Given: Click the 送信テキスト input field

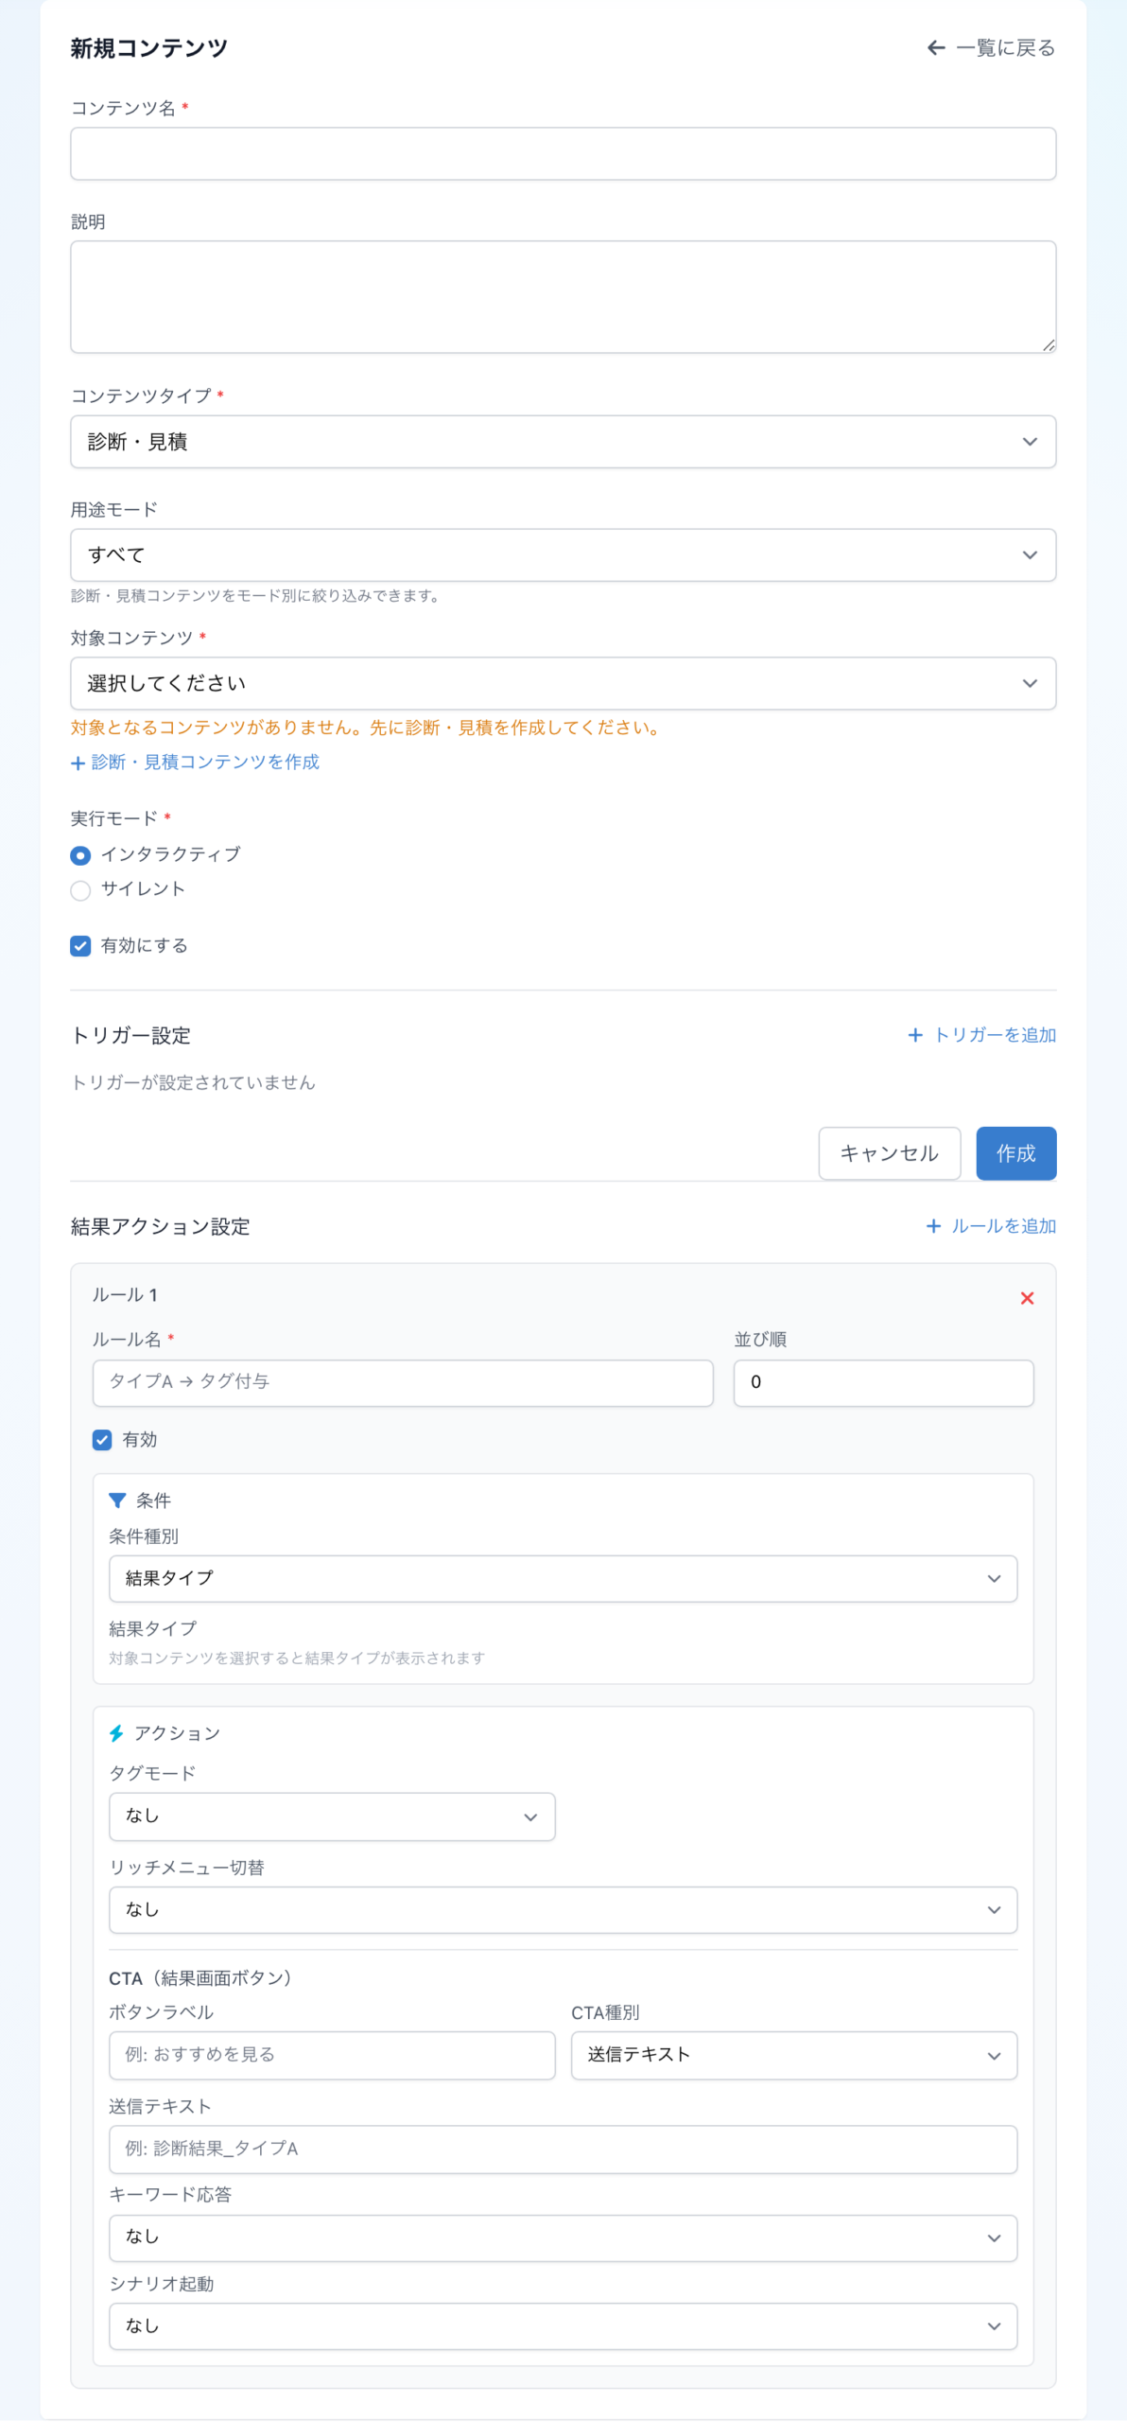Looking at the screenshot, I should [563, 2150].
